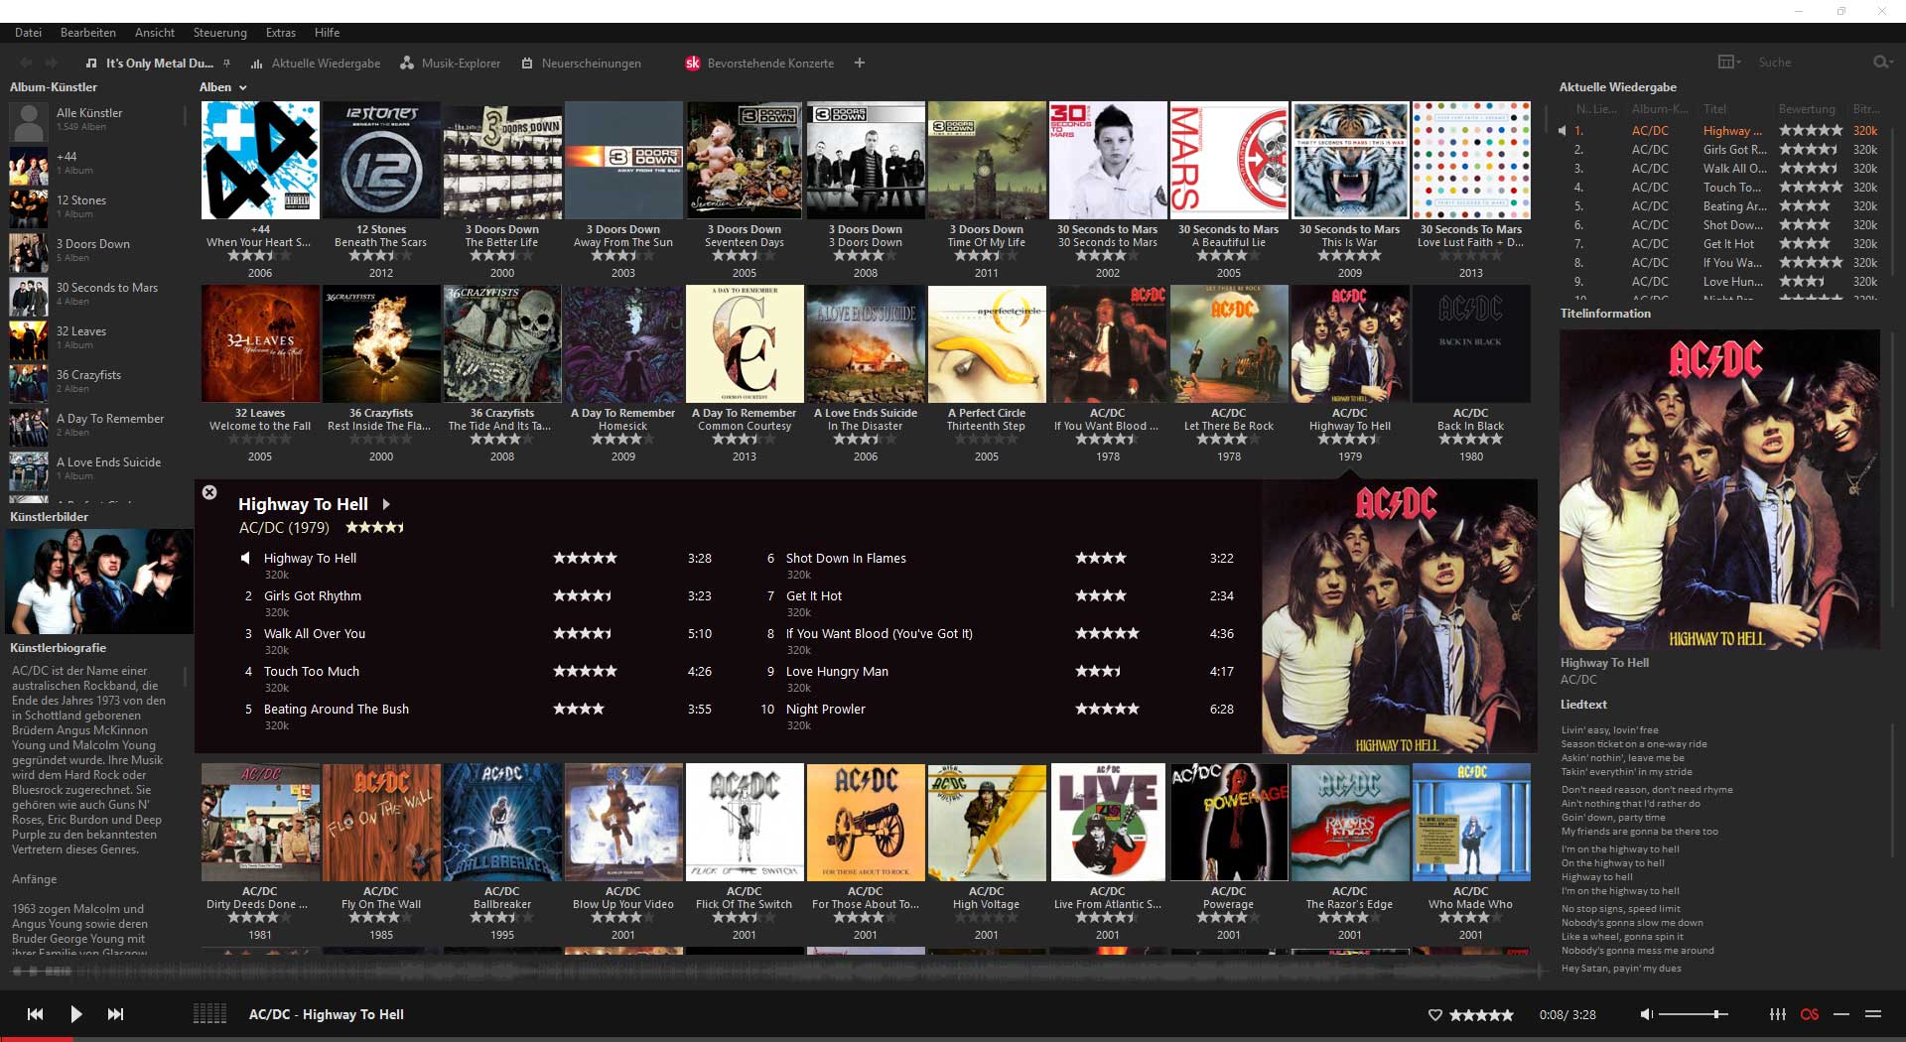The height and width of the screenshot is (1042, 1906).
Task: Open the Steuerung menu
Action: pos(219,33)
